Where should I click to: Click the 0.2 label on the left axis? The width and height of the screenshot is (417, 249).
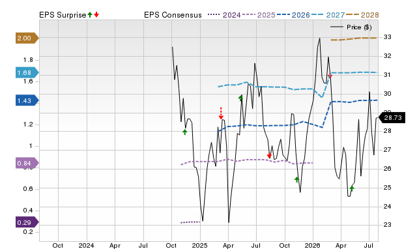pyautogui.click(x=28, y=232)
